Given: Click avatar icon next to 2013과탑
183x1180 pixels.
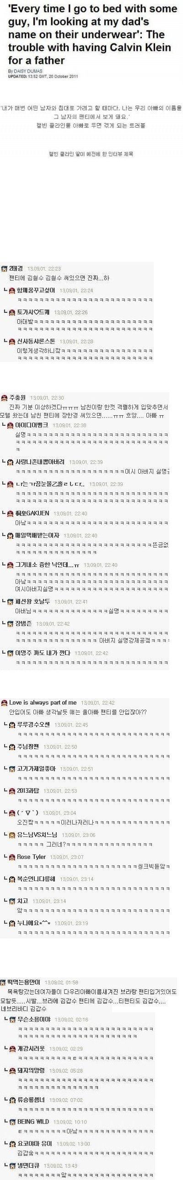Looking at the screenshot, I should [12, 790].
